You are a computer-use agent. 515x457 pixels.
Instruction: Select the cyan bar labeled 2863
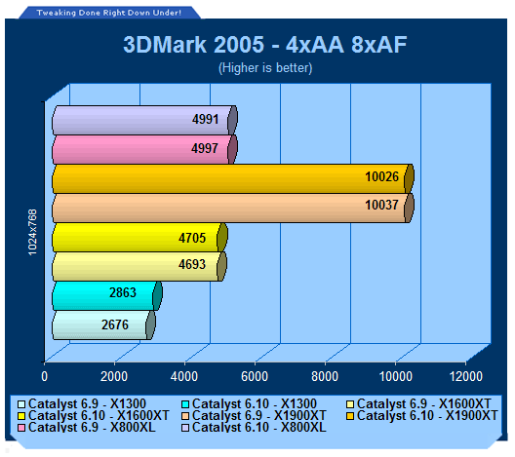point(107,296)
